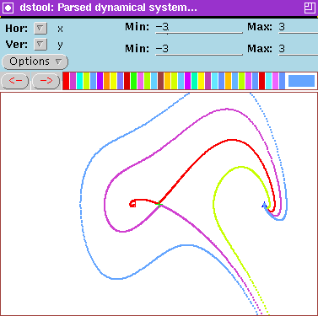Image resolution: width=318 pixels, height=316 pixels.
Task: Open the Options menu button
Action: 35,62
